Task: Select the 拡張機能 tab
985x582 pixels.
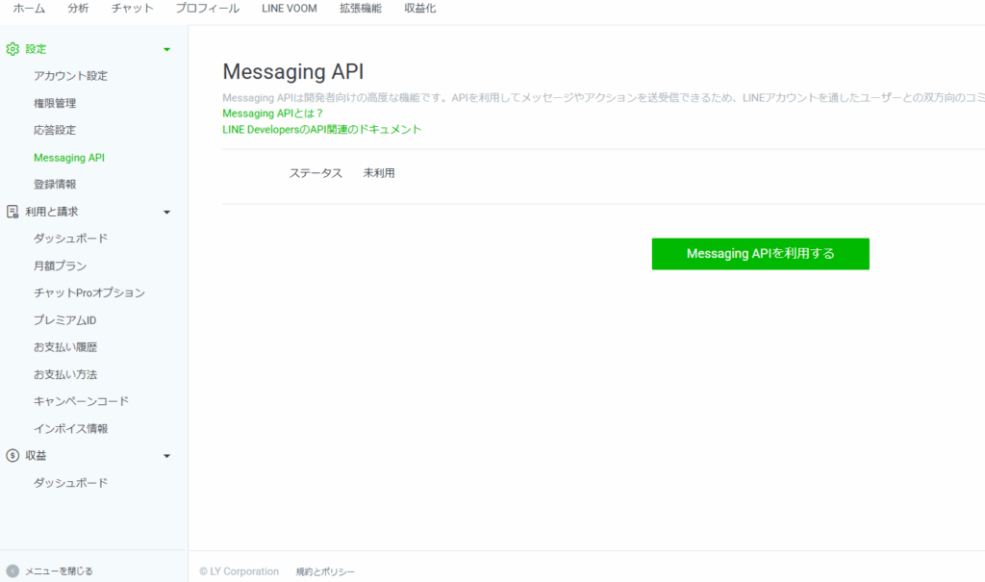Action: pos(361,8)
